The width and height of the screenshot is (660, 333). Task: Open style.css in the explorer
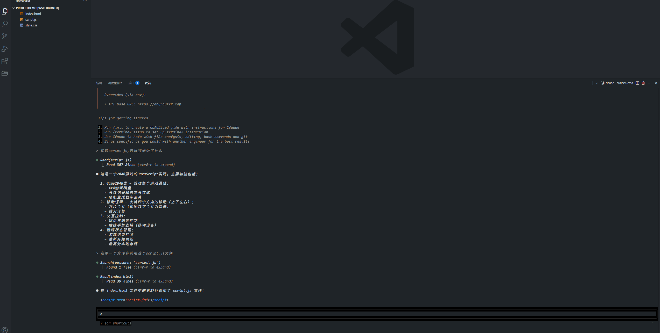[x=31, y=25]
